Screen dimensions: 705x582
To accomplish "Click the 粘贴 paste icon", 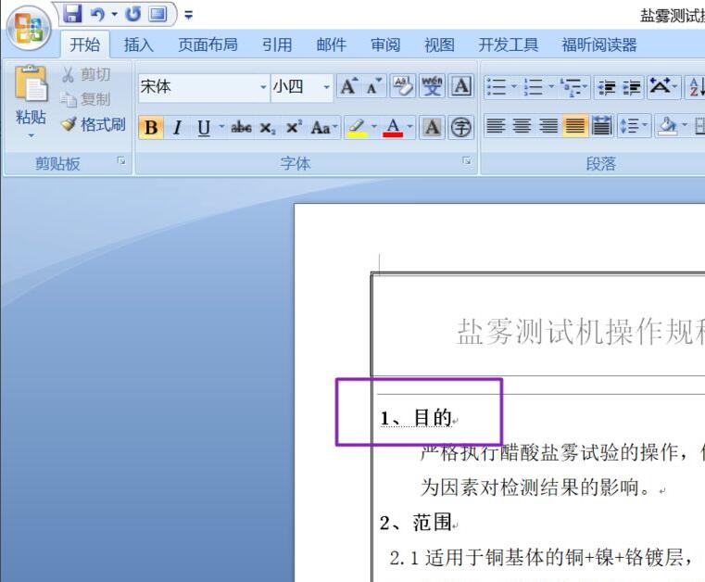I will click(x=31, y=83).
